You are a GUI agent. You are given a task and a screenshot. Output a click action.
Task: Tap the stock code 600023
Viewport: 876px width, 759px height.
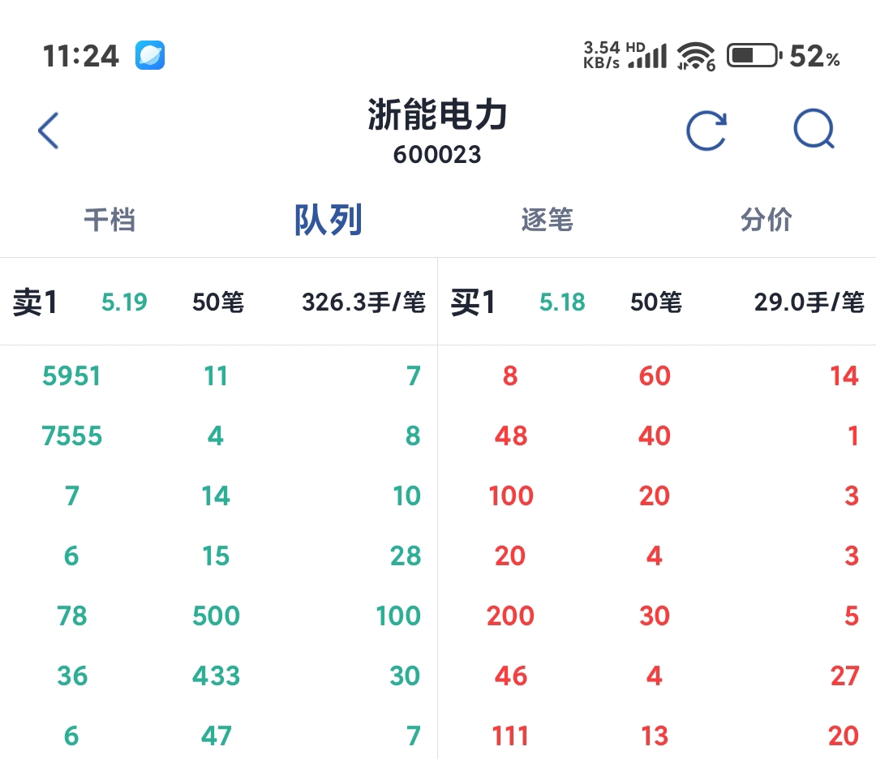pos(437,155)
